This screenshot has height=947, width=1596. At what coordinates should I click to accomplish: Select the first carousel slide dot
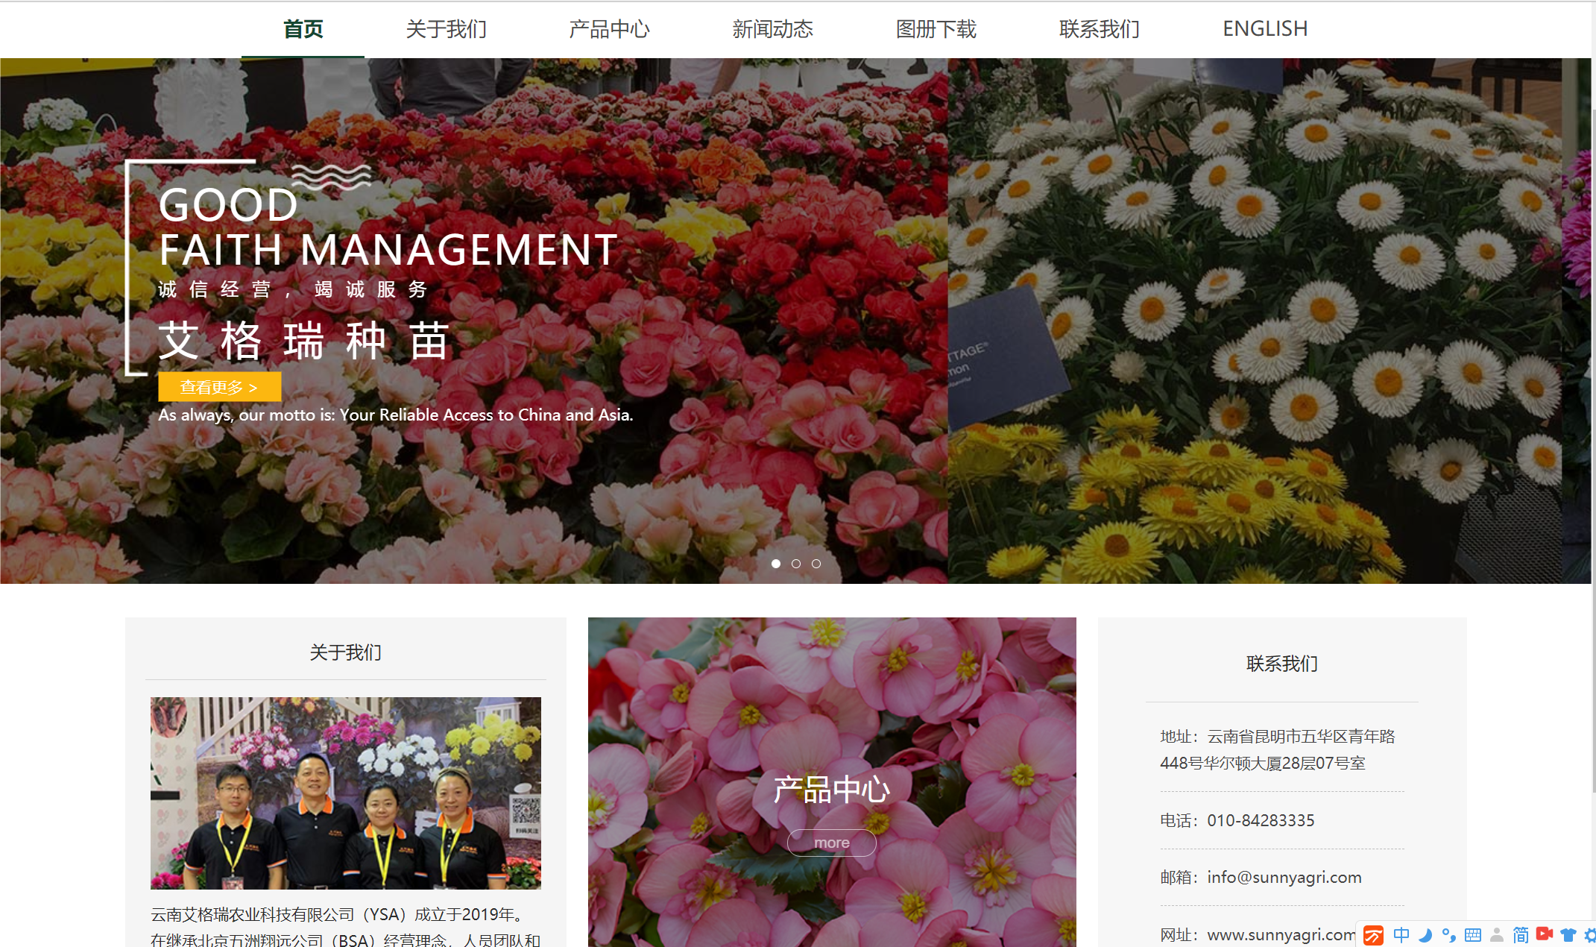tap(776, 564)
